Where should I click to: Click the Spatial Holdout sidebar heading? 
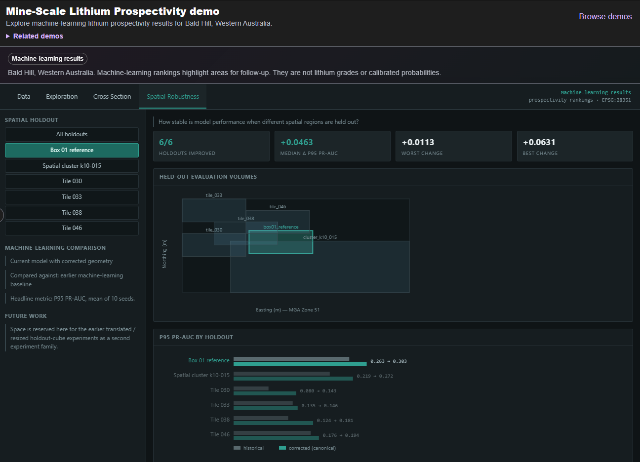click(32, 120)
